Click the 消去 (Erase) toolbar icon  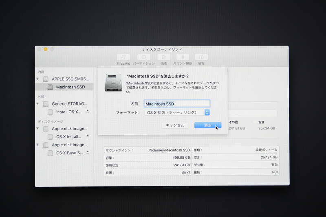(x=163, y=57)
